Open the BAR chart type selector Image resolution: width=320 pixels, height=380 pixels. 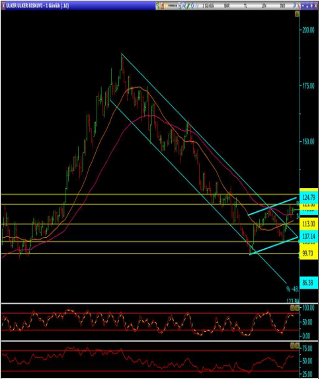(227, 5)
